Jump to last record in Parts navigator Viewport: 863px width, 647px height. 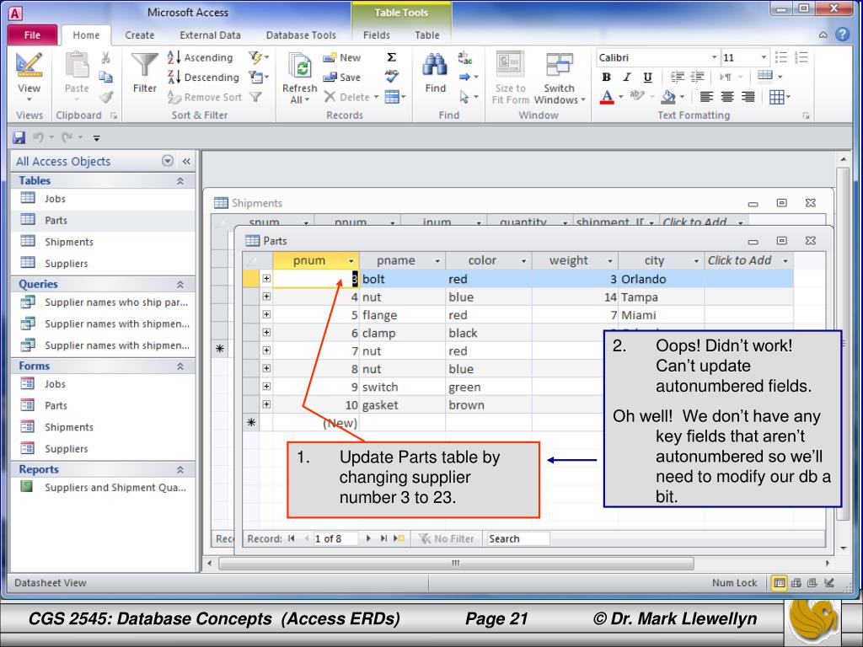click(x=383, y=538)
